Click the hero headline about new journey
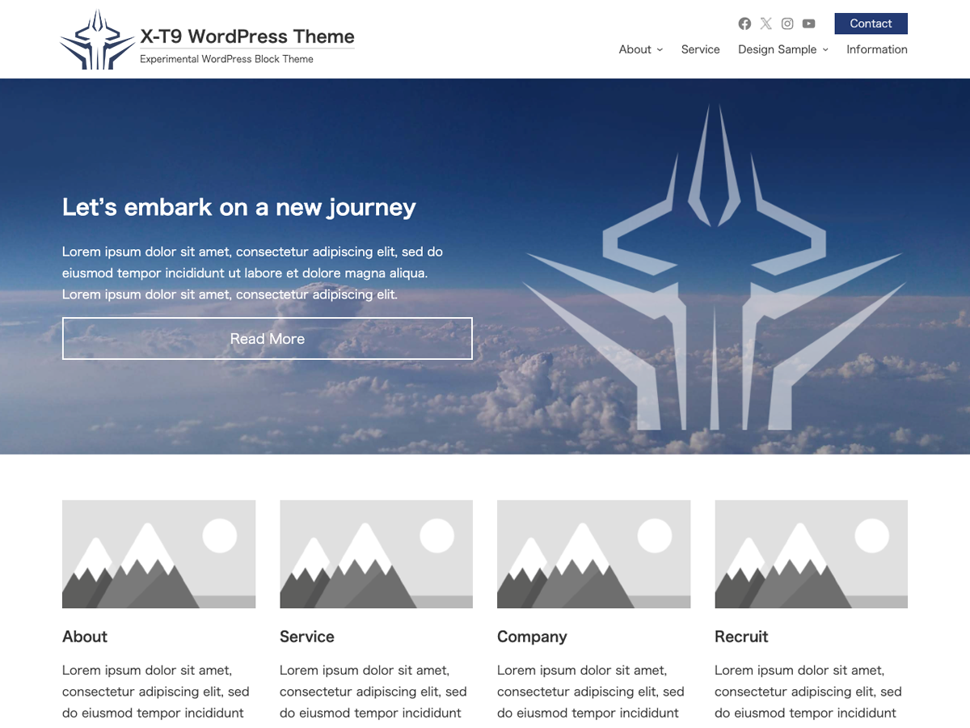Viewport: 970px width, 728px height. 238,207
